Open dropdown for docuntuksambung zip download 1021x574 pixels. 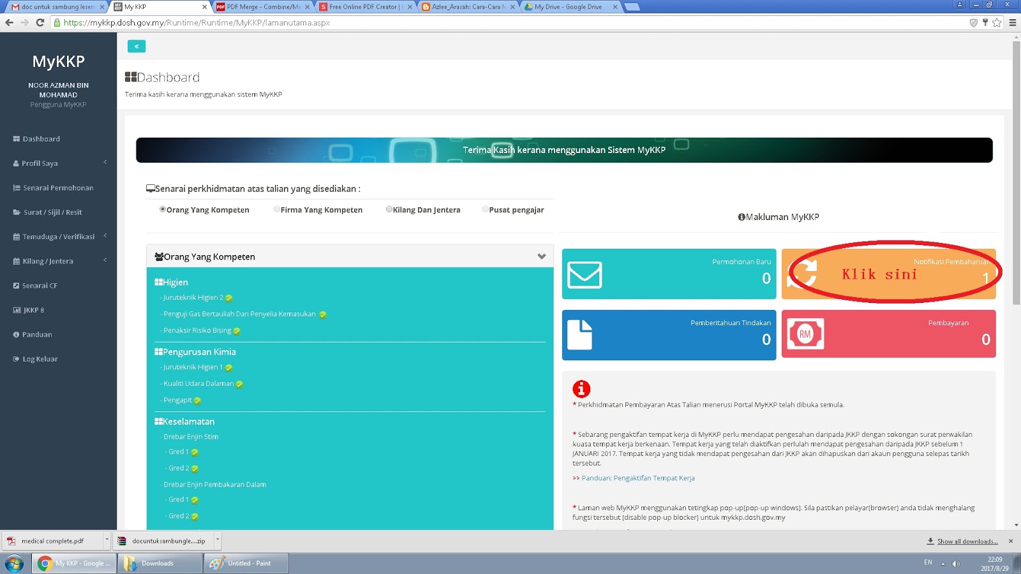tap(218, 540)
